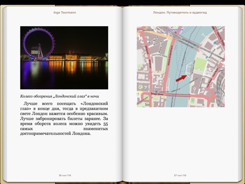
Task: Select caption 'Колесо обозрения „Лондонский глаз" в ночи'
Action: (x=60, y=96)
